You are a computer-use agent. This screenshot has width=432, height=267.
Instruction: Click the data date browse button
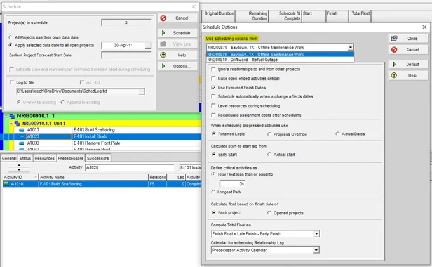coord(148,46)
